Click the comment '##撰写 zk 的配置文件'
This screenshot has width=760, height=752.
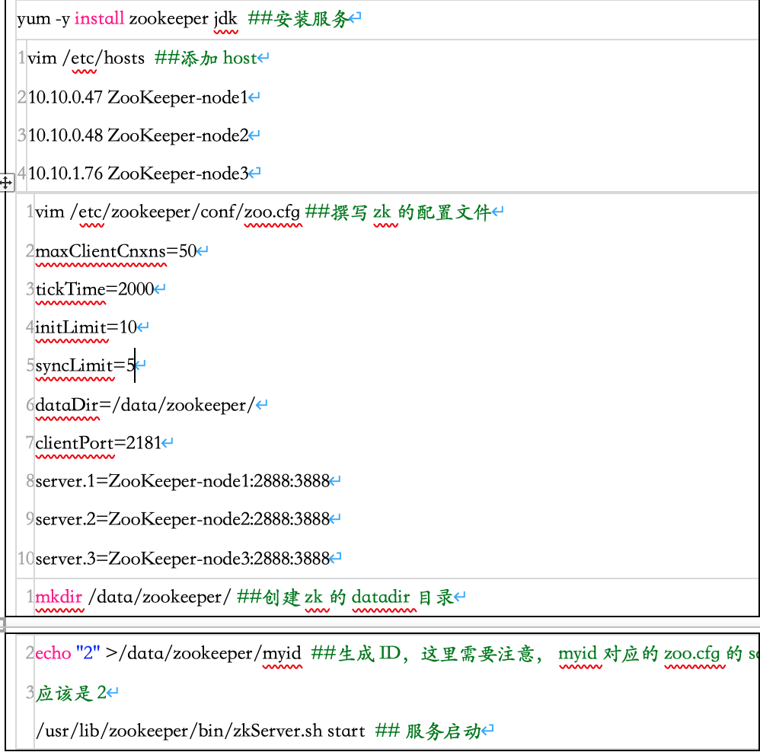[398, 212]
